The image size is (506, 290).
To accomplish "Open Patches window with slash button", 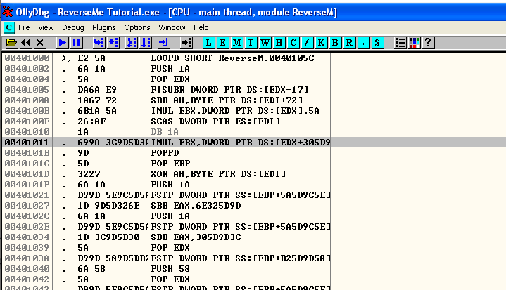I will [307, 43].
